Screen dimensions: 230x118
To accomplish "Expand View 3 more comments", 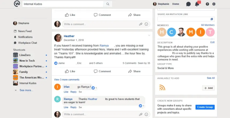I will 67,80.
